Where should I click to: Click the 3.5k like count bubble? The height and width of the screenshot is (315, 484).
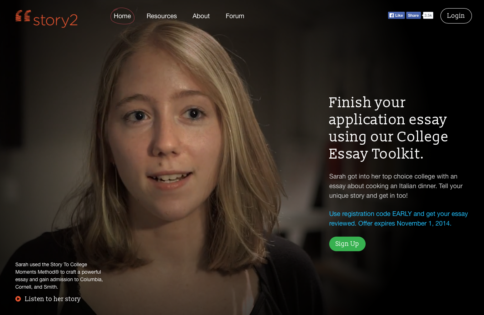pyautogui.click(x=428, y=15)
